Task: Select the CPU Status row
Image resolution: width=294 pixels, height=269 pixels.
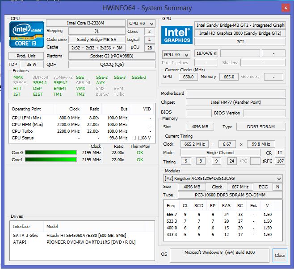Action: tap(82, 138)
